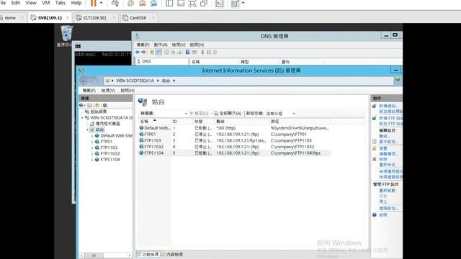Viewport: 461px width, 259px height.
Task: Open the View menu in VMware
Action: point(30,3)
